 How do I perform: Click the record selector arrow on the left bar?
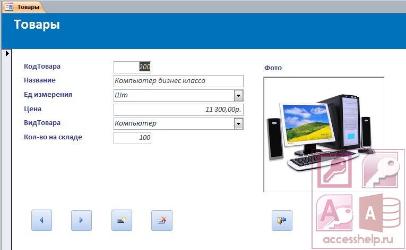[7, 53]
